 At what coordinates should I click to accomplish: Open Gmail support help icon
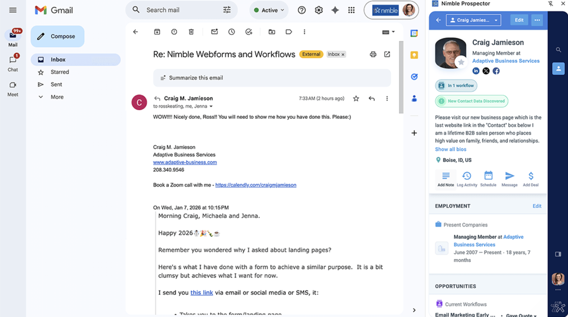[x=302, y=10]
